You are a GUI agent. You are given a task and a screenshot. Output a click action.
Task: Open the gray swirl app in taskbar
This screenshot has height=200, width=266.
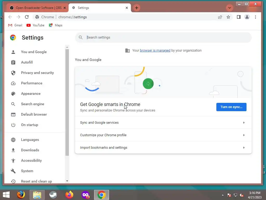click(x=53, y=195)
